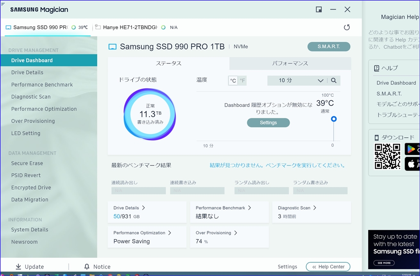This screenshot has width=420, height=276.
Task: Open the Google Play store badge
Action: coord(412,149)
